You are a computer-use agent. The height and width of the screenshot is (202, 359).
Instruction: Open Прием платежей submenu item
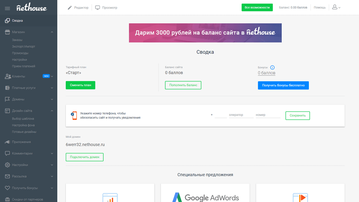pyautogui.click(x=24, y=66)
